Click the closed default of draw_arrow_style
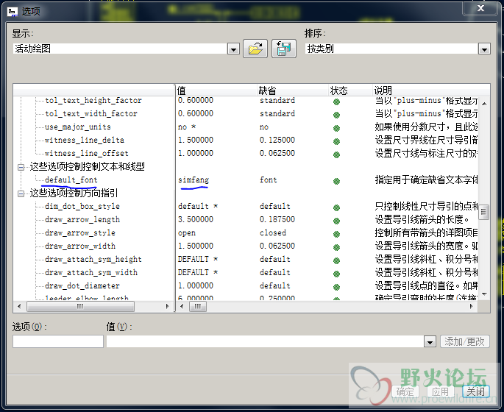This screenshot has height=412, width=504. click(273, 232)
